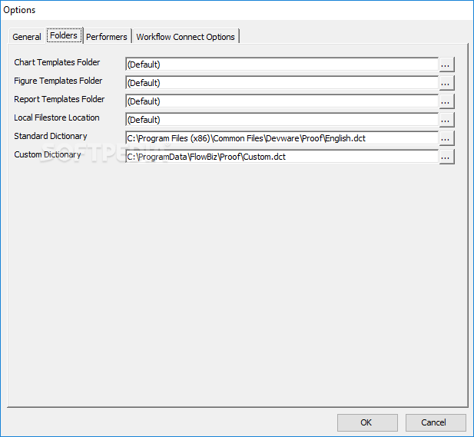
Task: Click the Chart Templates Folder path field
Action: 282,65
